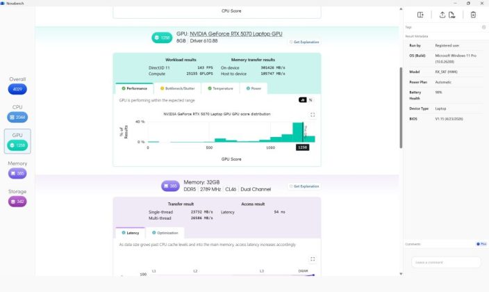The height and width of the screenshot is (292, 489).
Task: Click the compare panel icon in toolbar
Action: 420,15
